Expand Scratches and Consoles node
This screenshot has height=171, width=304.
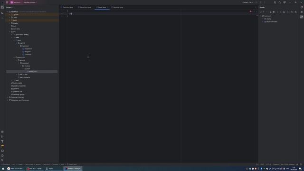click(8, 100)
